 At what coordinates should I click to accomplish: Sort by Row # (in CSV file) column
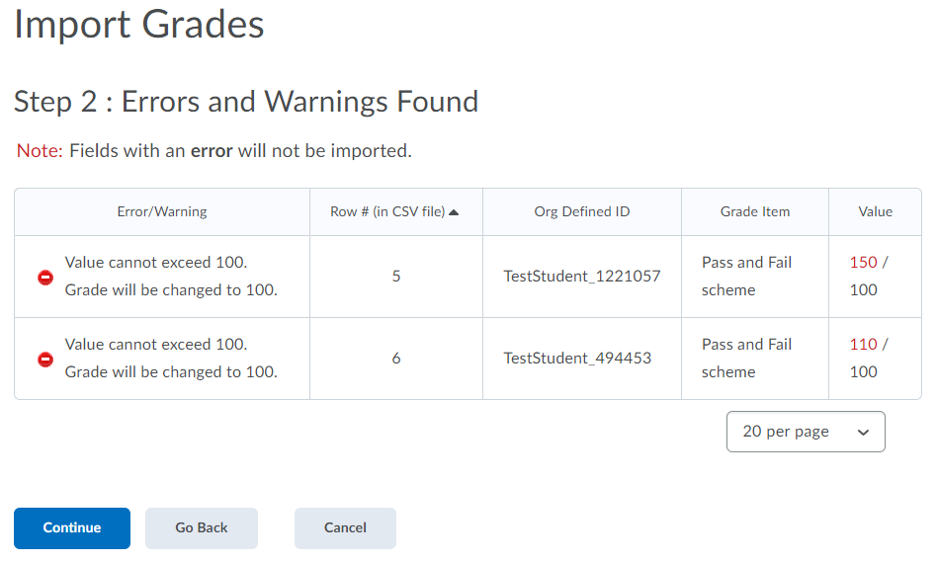387,211
